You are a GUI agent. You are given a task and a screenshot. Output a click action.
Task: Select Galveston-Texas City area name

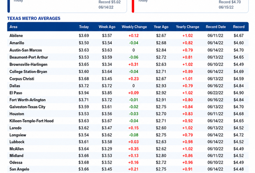tap(27, 107)
